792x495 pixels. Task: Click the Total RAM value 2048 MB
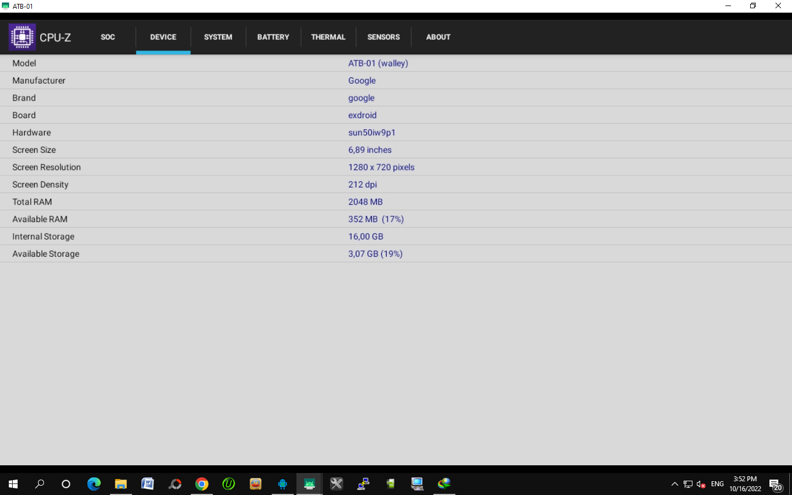tap(365, 202)
